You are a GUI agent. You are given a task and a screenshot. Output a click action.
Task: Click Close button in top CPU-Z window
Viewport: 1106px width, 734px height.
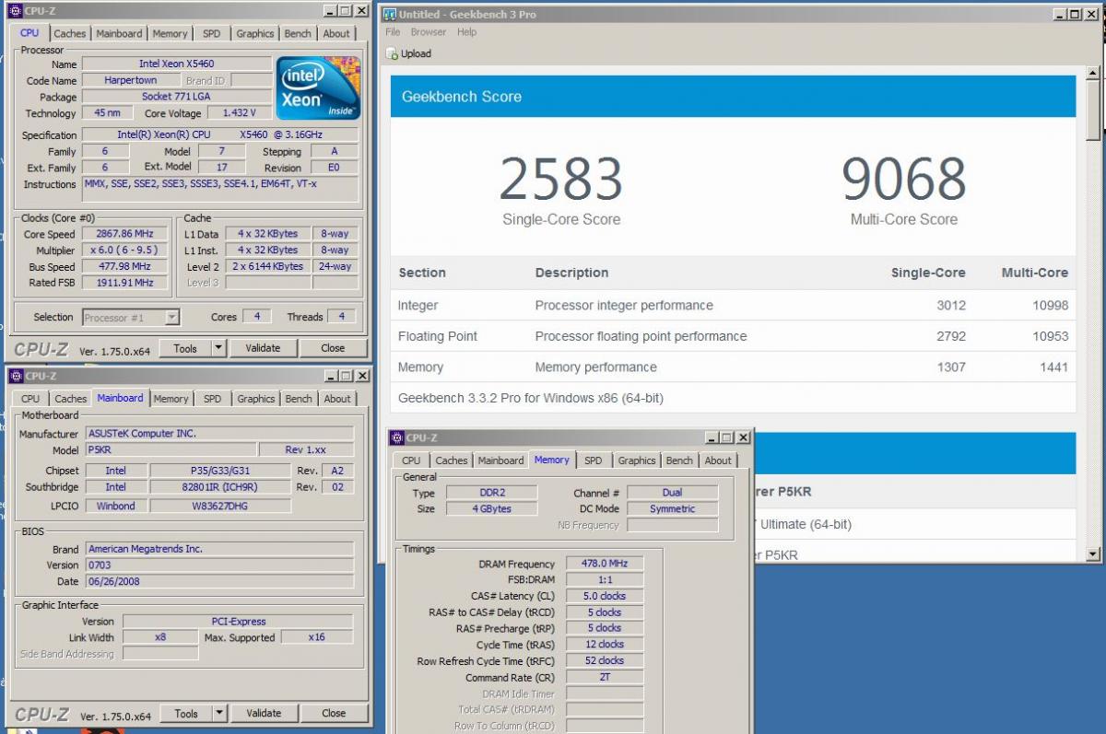(x=334, y=348)
